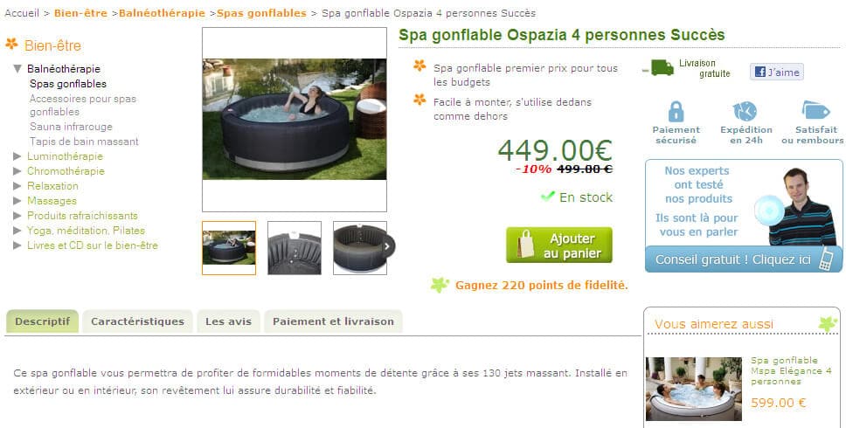This screenshot has height=428, width=846.
Task: Switch to the Caractéristiques tab
Action: [137, 321]
